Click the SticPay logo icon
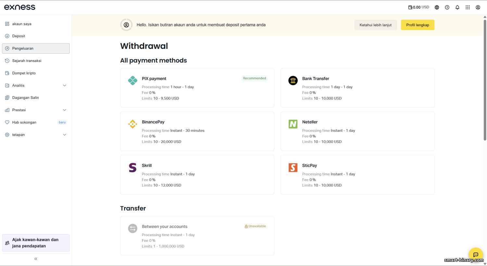 293,167
